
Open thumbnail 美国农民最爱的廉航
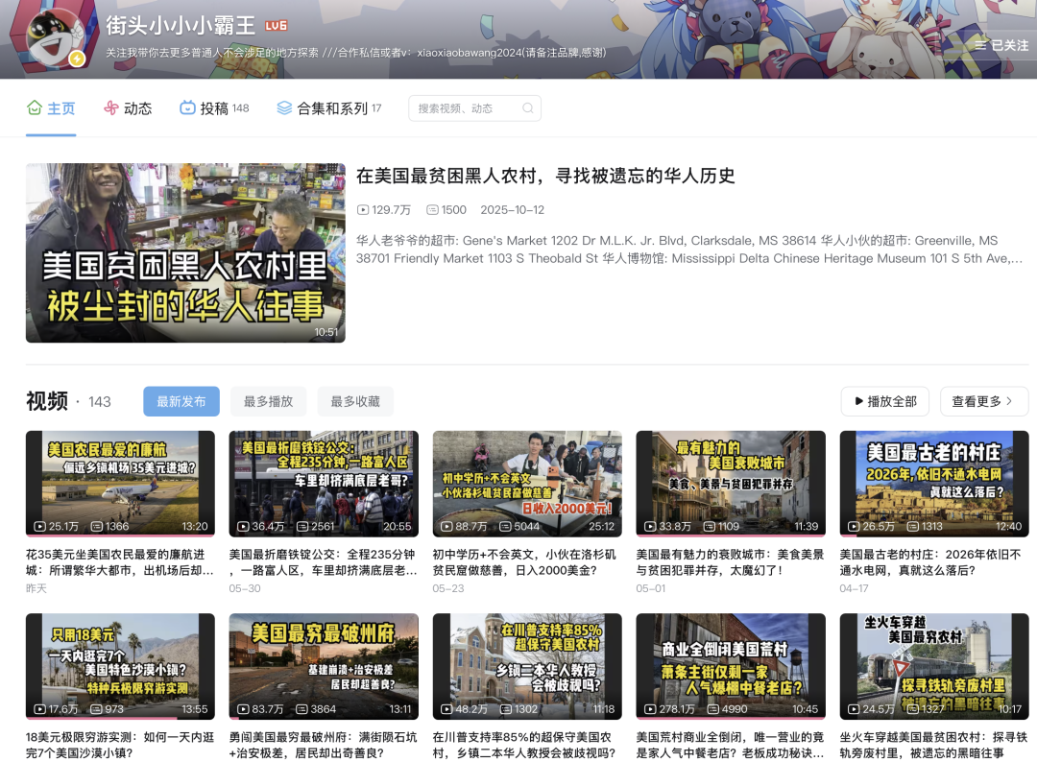(120, 483)
